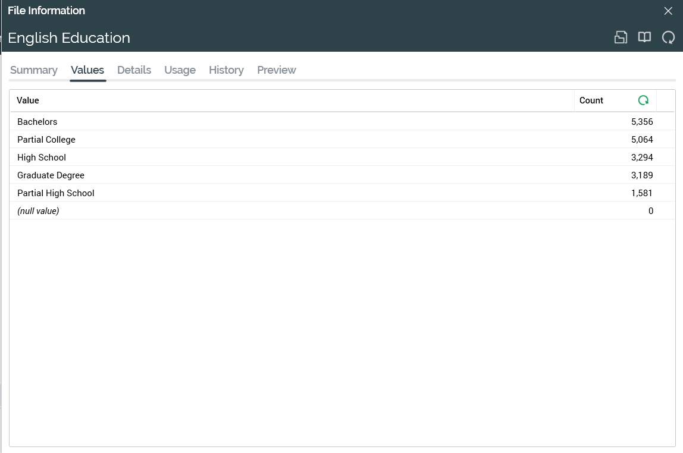683x453 pixels.
Task: Select the Partial High School row
Action: click(x=56, y=193)
